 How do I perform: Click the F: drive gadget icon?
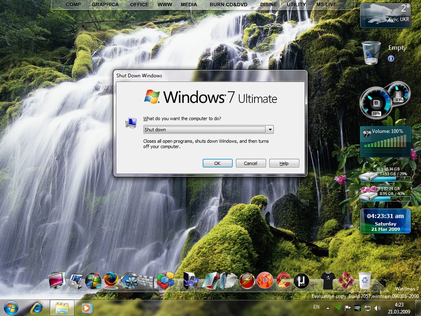pyautogui.click(x=368, y=195)
